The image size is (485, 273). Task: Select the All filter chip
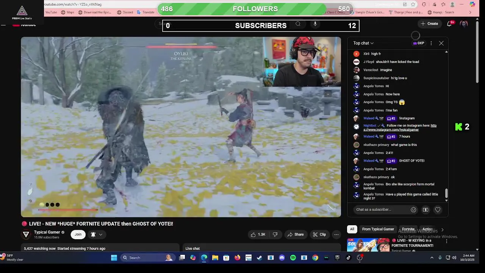click(352, 229)
